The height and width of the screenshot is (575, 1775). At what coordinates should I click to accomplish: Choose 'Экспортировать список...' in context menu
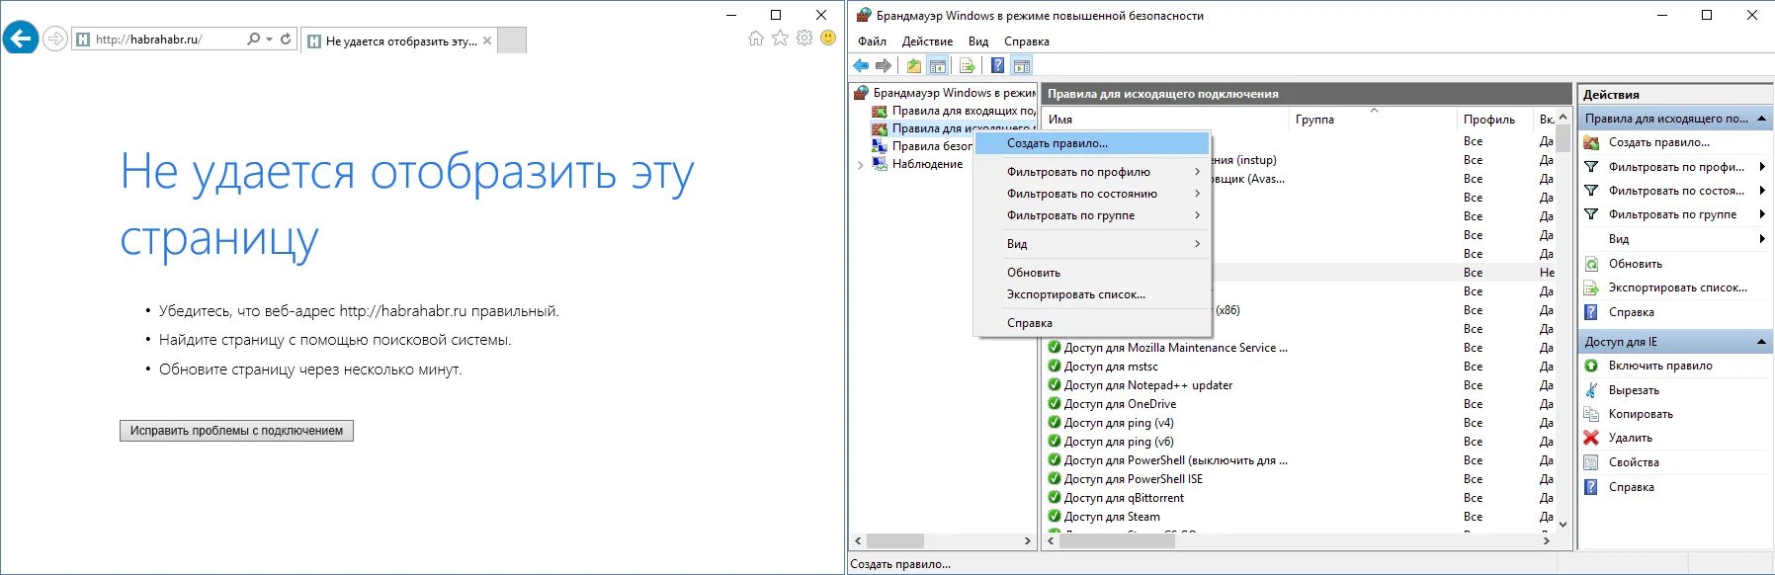[x=1092, y=294]
